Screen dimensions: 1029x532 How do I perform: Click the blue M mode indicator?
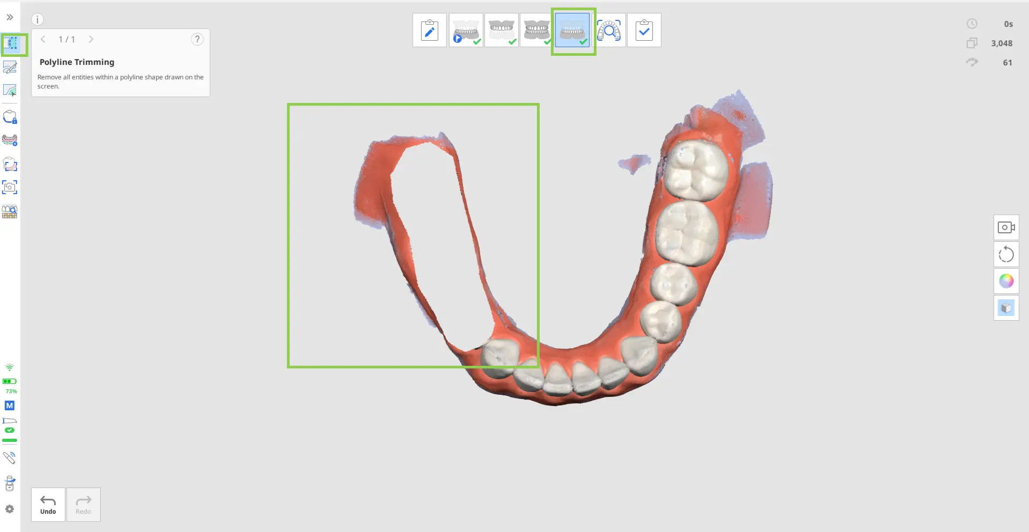click(10, 405)
